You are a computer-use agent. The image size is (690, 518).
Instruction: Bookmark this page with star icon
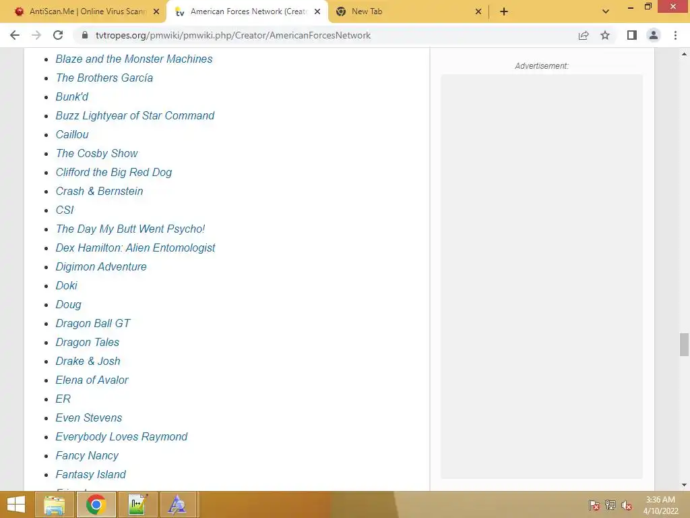point(605,35)
